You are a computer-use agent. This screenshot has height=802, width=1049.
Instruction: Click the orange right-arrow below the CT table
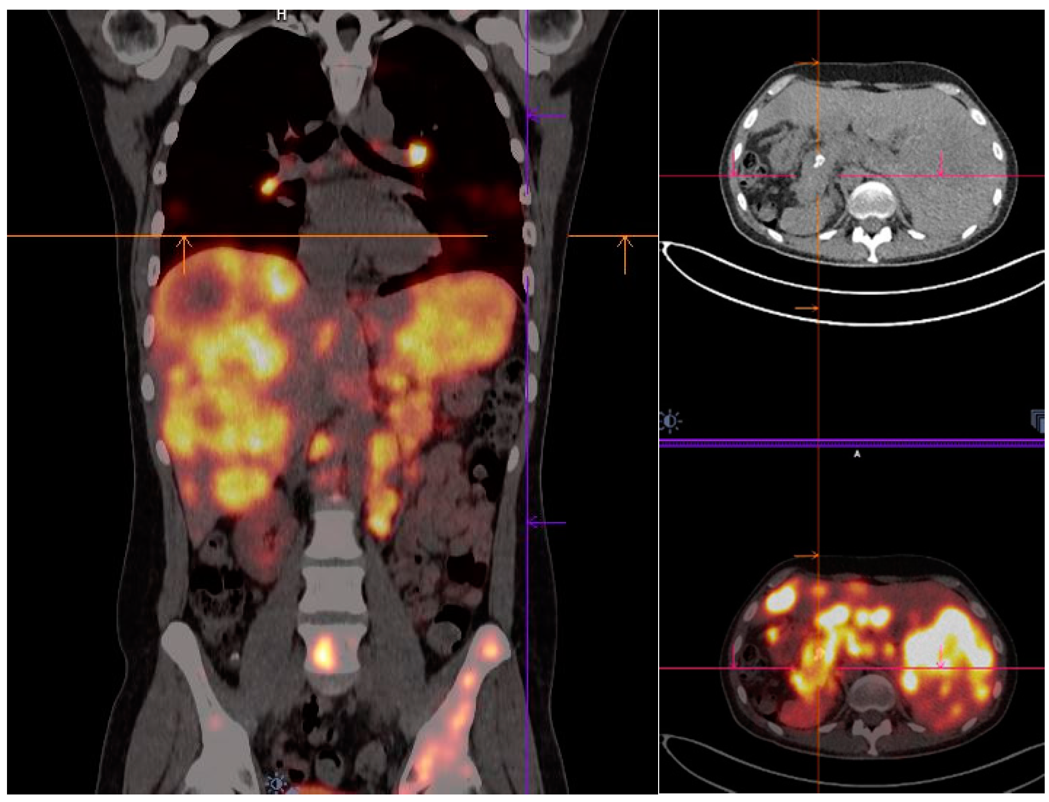point(807,308)
